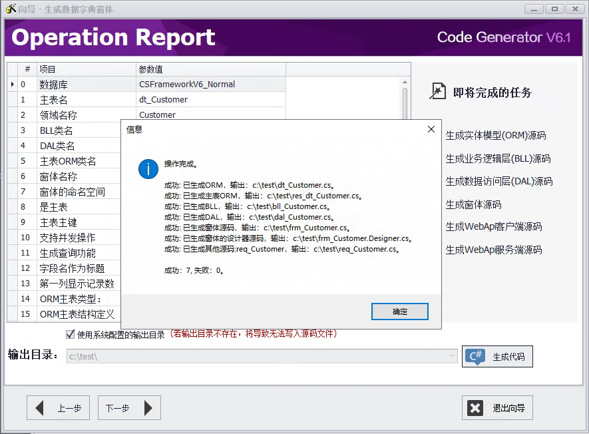Select the 是主表 row
Viewport: 589px width, 434px height.
point(79,207)
